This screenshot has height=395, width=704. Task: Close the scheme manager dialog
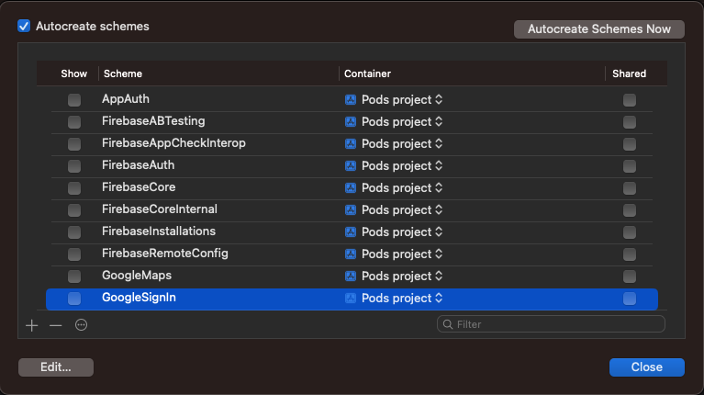click(646, 367)
